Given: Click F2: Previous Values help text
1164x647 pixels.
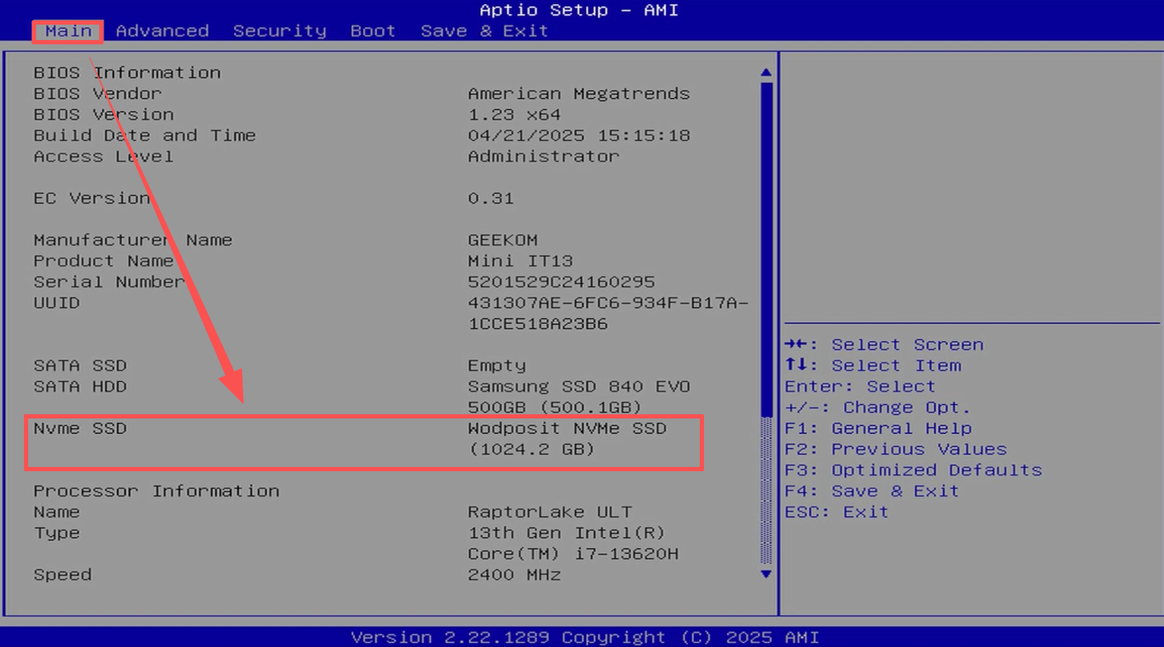Looking at the screenshot, I should click(895, 449).
